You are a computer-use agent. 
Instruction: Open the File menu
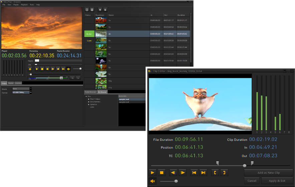4,5
